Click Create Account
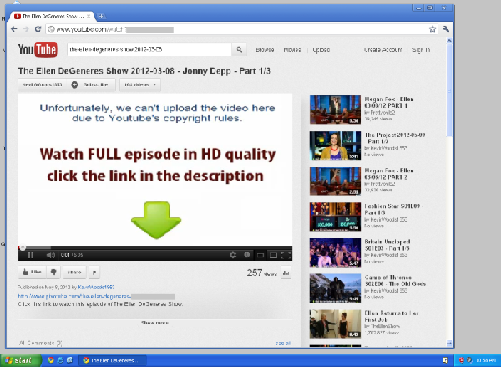This screenshot has width=501, height=367. point(383,50)
